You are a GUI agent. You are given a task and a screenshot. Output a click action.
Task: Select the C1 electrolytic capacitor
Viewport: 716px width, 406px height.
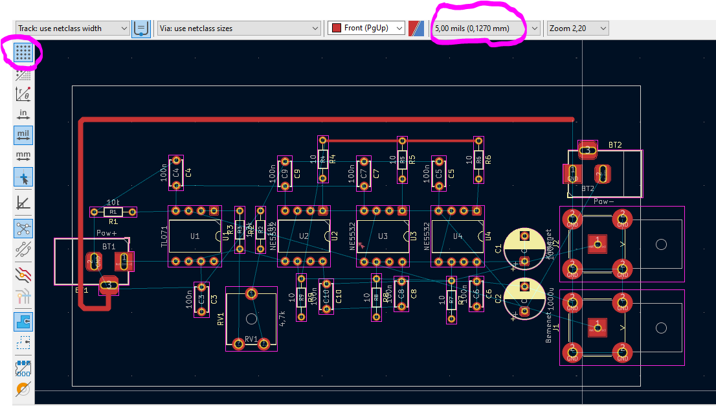click(x=524, y=249)
